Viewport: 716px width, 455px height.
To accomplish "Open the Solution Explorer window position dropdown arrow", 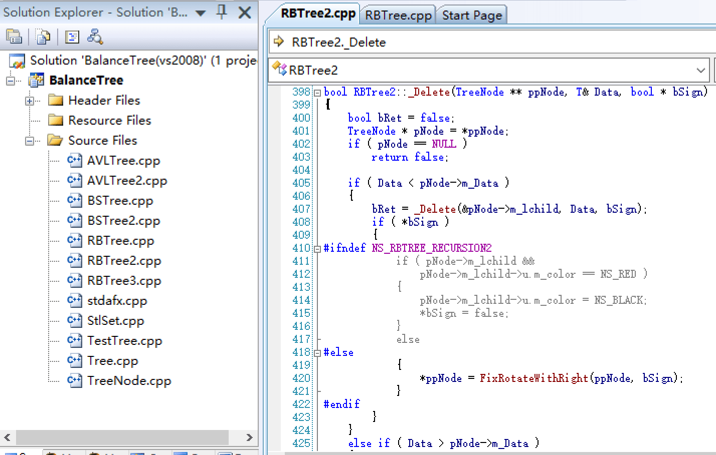I will tap(201, 13).
